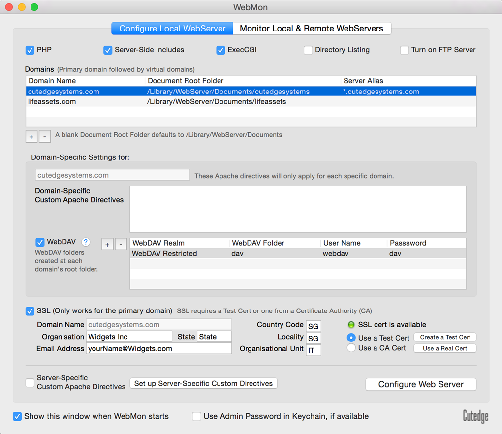
Task: Click Create a Test Cert button
Action: (445, 337)
